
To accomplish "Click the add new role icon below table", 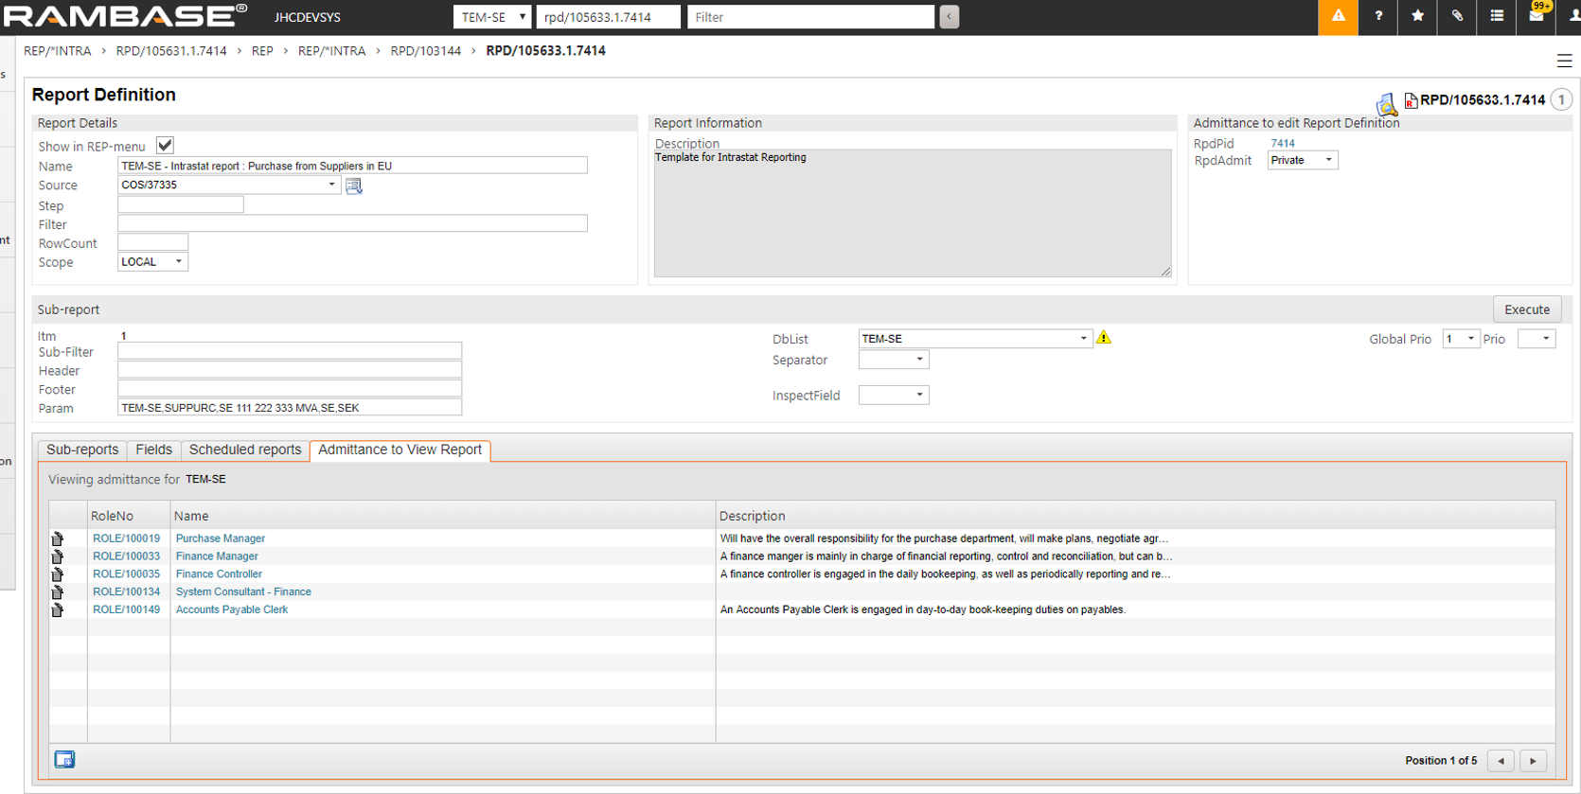I will pyautogui.click(x=64, y=760).
